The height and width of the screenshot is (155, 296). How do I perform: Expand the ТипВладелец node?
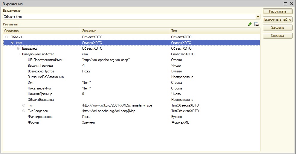coord(24,111)
